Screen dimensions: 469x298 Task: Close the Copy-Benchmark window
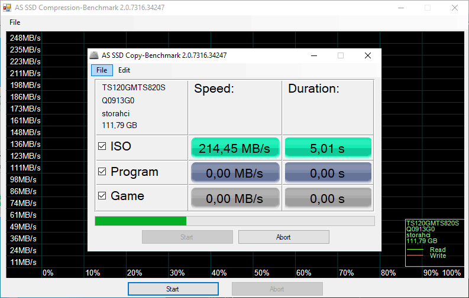(x=368, y=55)
